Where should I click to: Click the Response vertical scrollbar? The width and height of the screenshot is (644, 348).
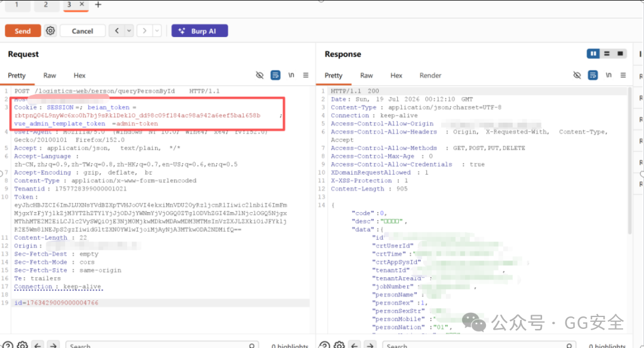pyautogui.click(x=630, y=161)
